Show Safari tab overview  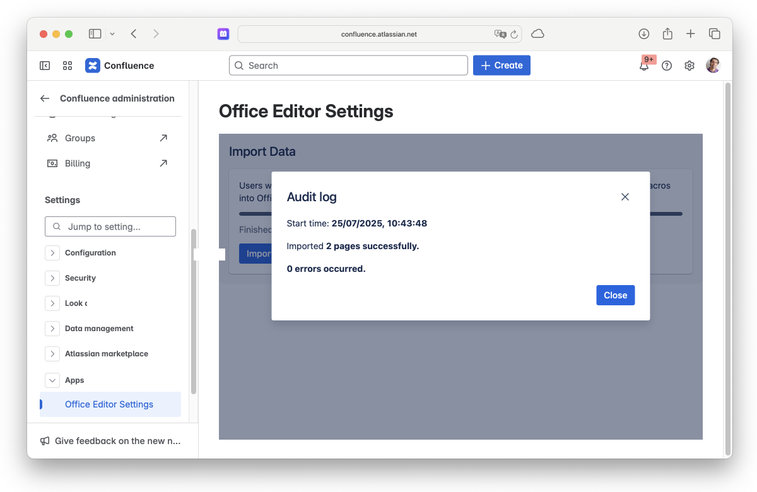[715, 33]
